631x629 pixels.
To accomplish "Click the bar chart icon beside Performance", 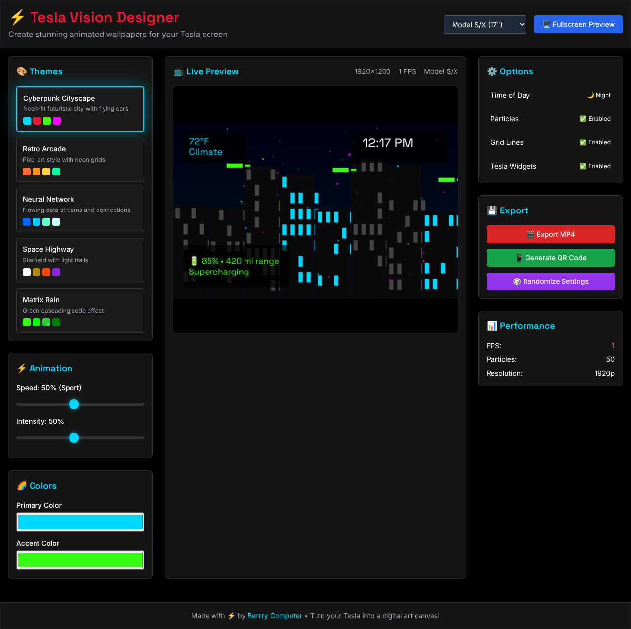I will (491, 326).
